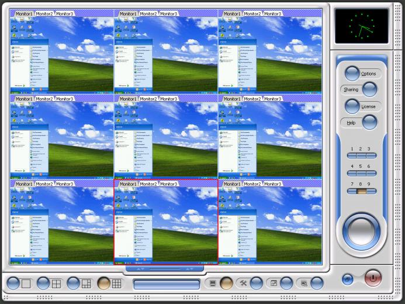Viewport: 405px width, 304px height.
Task: Click the monitor view mode icon button
Action: pyautogui.click(x=226, y=284)
